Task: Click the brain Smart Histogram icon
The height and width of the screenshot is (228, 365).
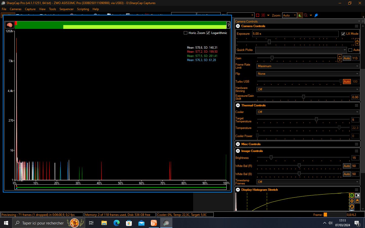Action: pos(10,25)
